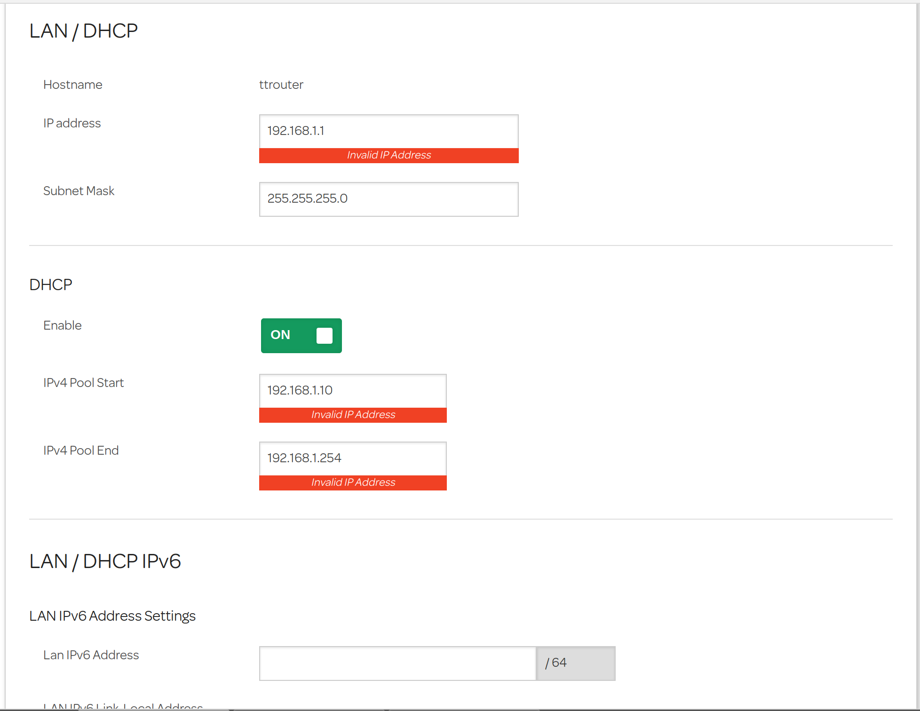Image resolution: width=920 pixels, height=711 pixels.
Task: Select the IPv4 Pool End input field
Action: tap(353, 458)
